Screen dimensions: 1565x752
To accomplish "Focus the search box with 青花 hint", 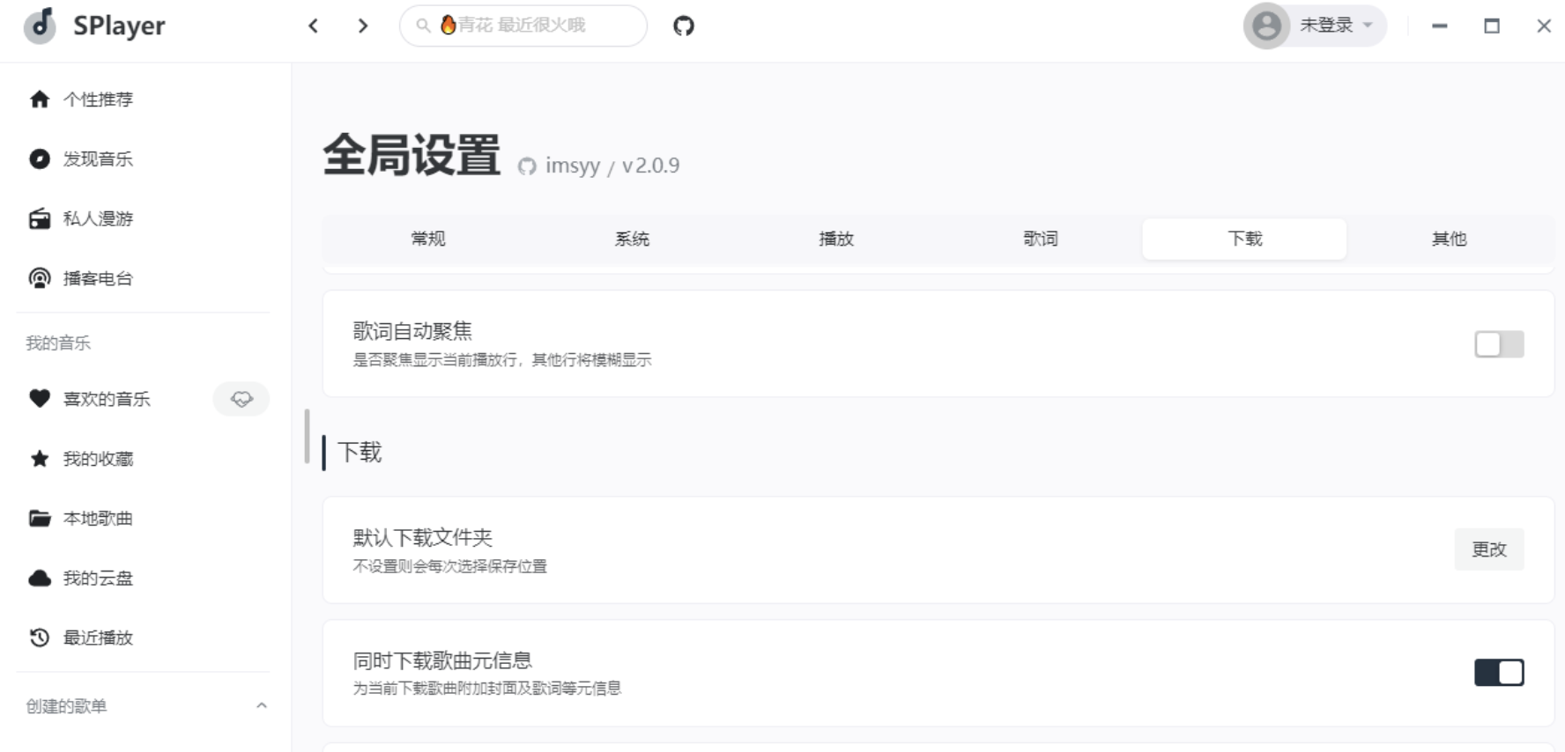I will point(523,26).
